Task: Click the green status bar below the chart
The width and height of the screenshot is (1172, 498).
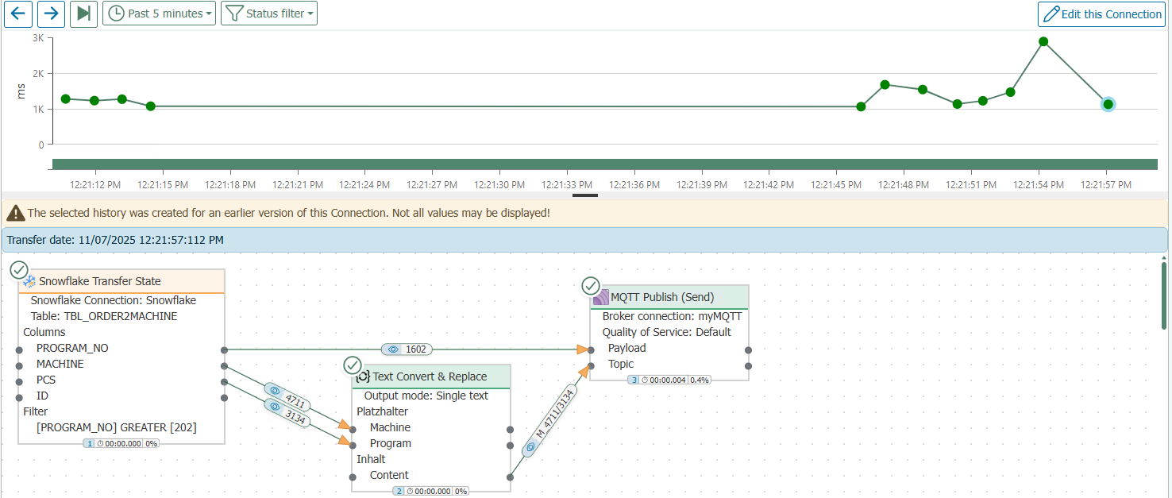Action: click(x=603, y=164)
